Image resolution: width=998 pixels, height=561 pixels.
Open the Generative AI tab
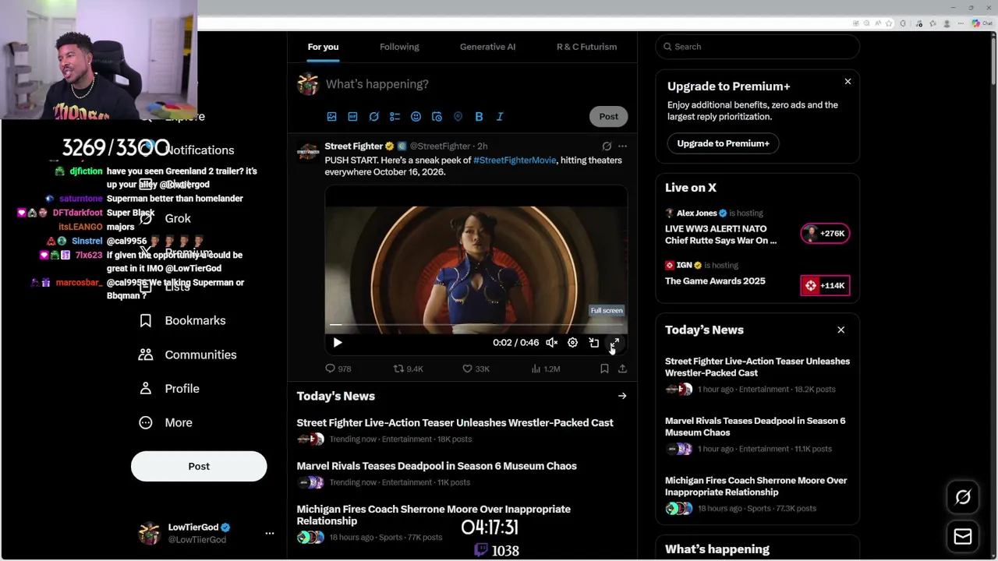487,47
